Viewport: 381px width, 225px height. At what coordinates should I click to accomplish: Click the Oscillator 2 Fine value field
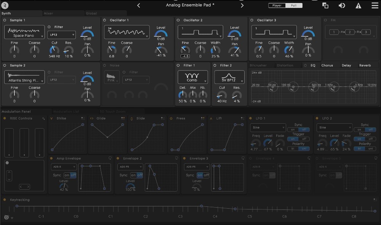tap(185, 56)
